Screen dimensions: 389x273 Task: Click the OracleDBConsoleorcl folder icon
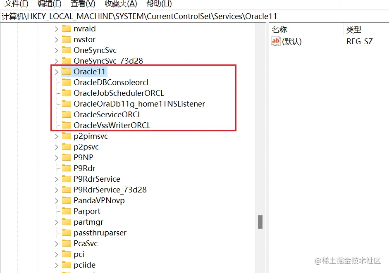click(x=66, y=82)
